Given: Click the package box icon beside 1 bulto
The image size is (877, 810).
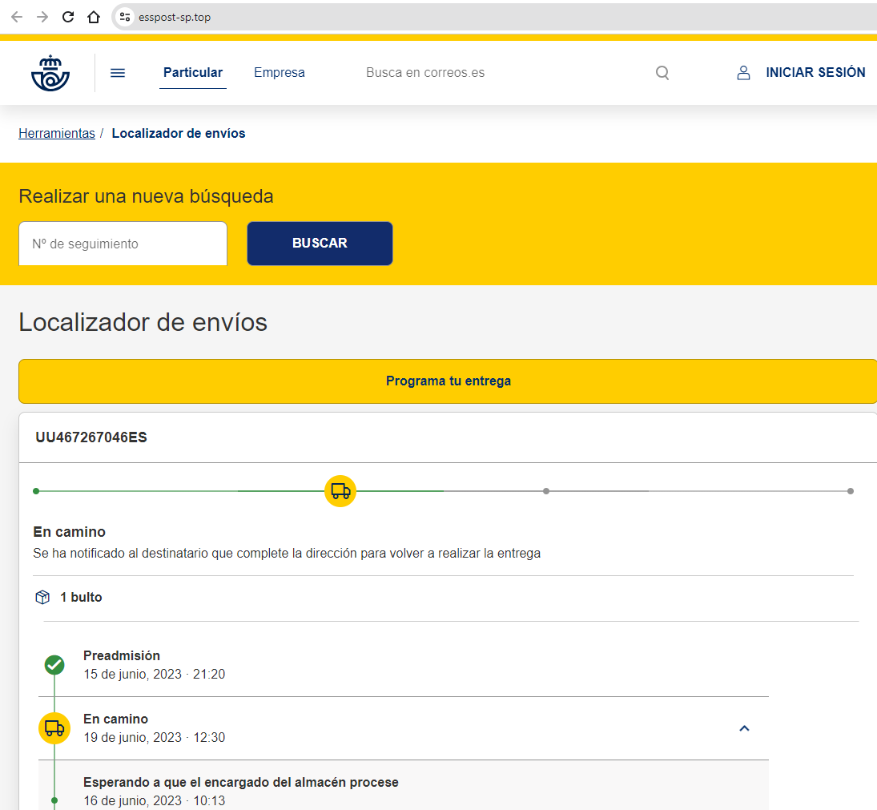Looking at the screenshot, I should pos(42,598).
